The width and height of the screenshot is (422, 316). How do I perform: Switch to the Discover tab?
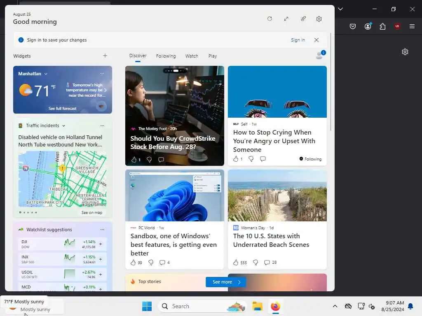[138, 56]
